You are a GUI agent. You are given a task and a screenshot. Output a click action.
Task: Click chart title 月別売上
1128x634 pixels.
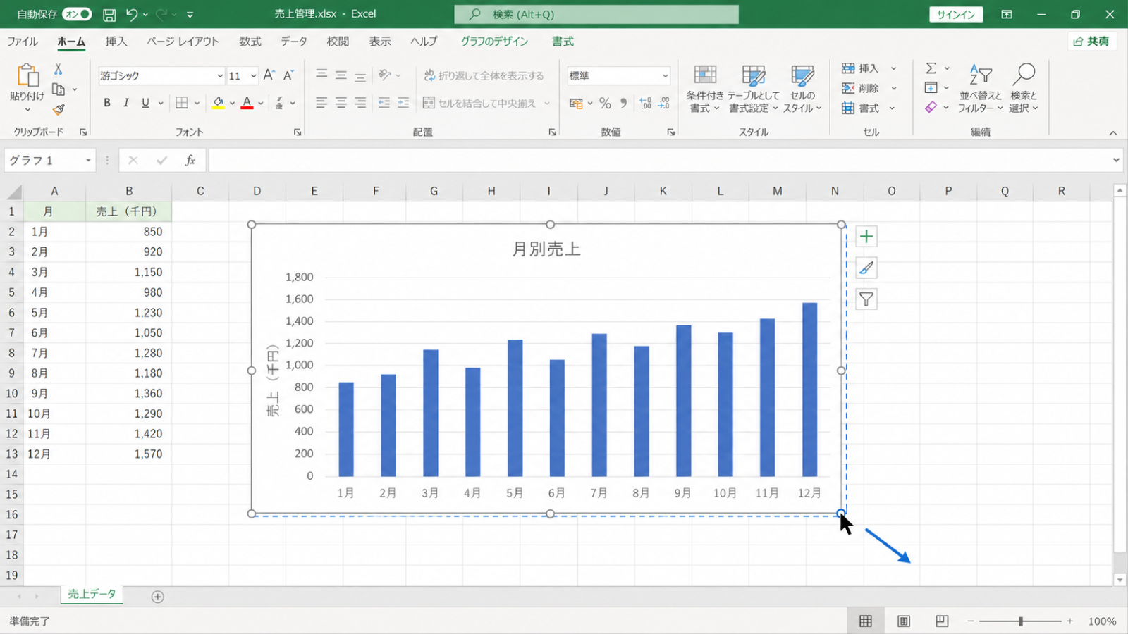point(546,249)
